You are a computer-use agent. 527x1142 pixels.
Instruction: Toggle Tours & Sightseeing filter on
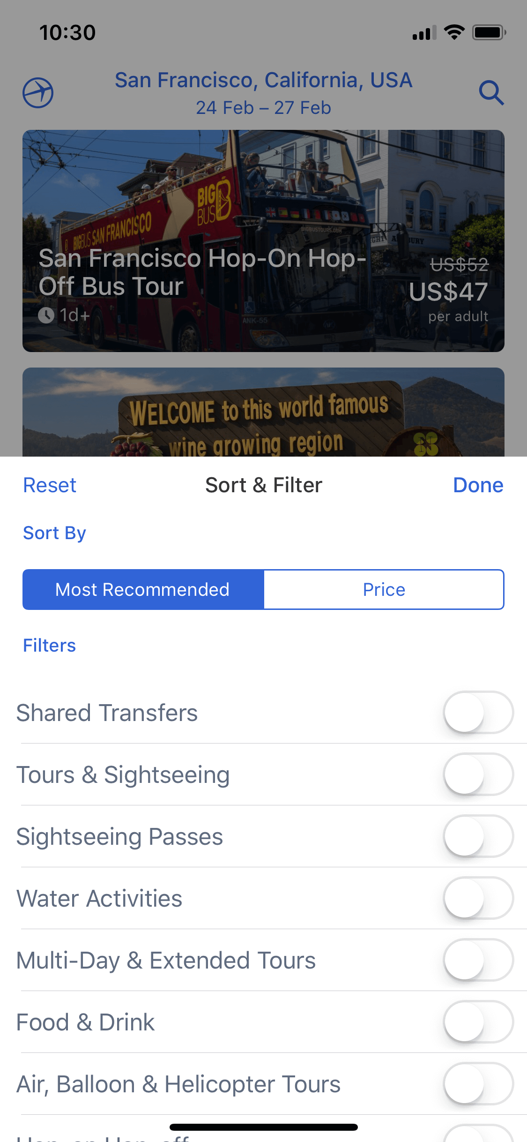(478, 774)
